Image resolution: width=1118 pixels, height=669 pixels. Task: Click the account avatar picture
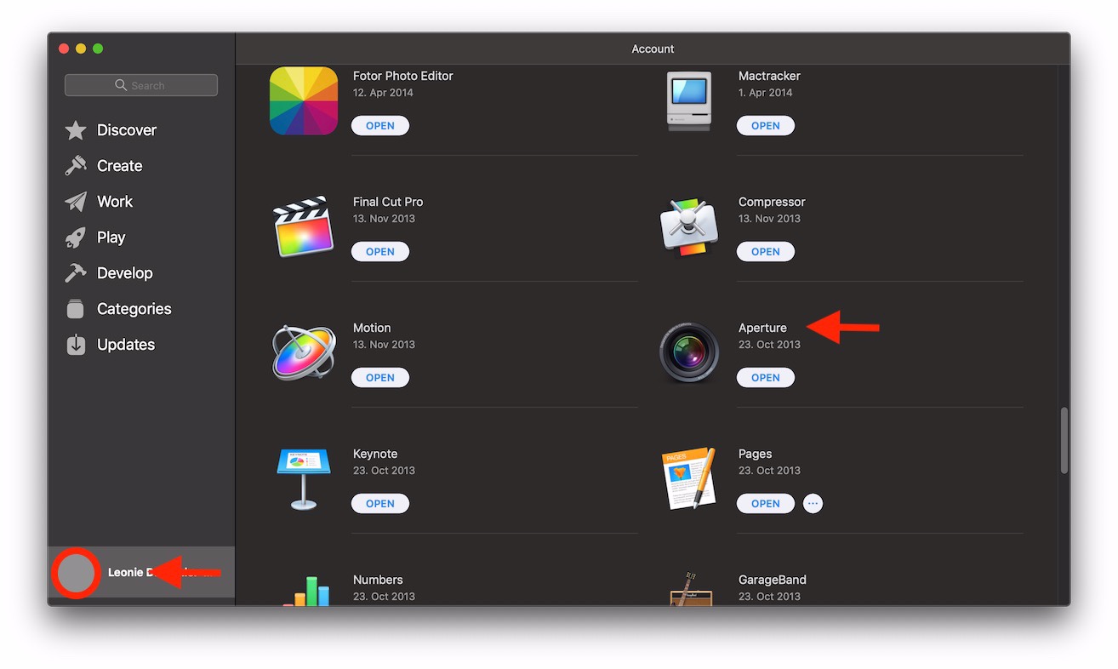pyautogui.click(x=77, y=572)
